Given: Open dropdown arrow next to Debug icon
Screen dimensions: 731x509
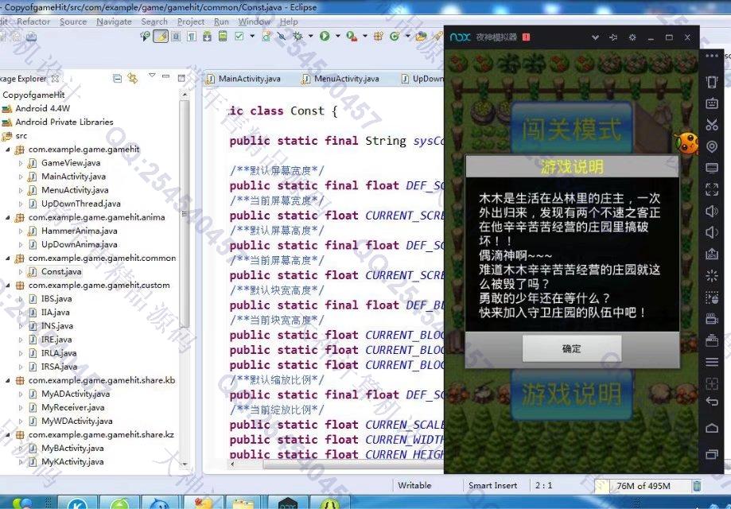Looking at the screenshot, I should coord(310,36).
